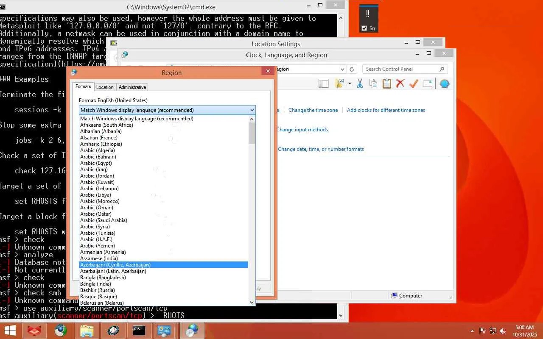Screen dimensions: 543x339
Task: Switch to the Administrative tab
Action: coord(132,87)
